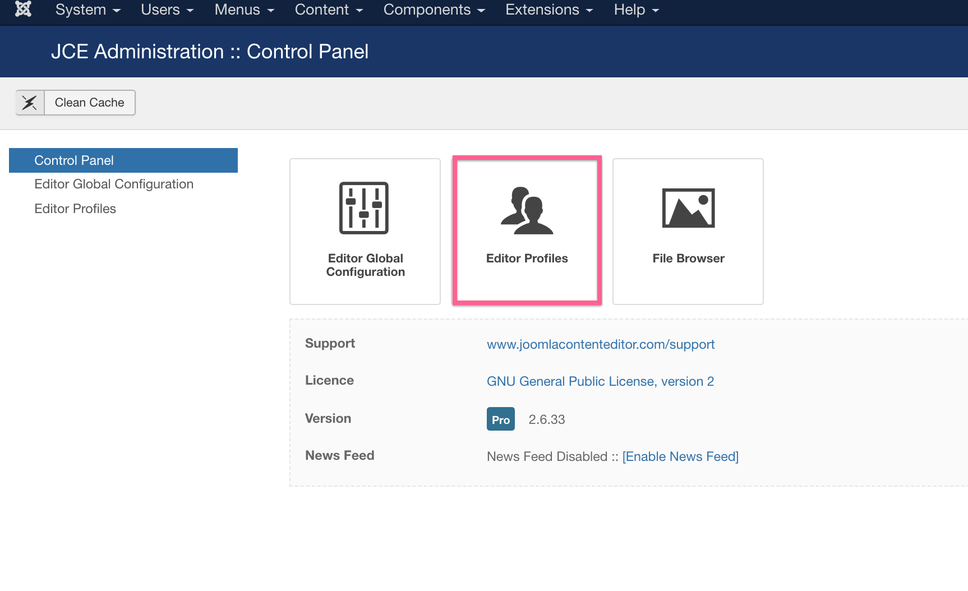Click the Components dropdown caret
This screenshot has width=968, height=591.
(x=481, y=11)
